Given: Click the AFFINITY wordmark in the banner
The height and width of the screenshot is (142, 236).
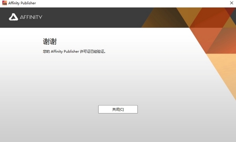Looking at the screenshot, I should pos(31,17).
